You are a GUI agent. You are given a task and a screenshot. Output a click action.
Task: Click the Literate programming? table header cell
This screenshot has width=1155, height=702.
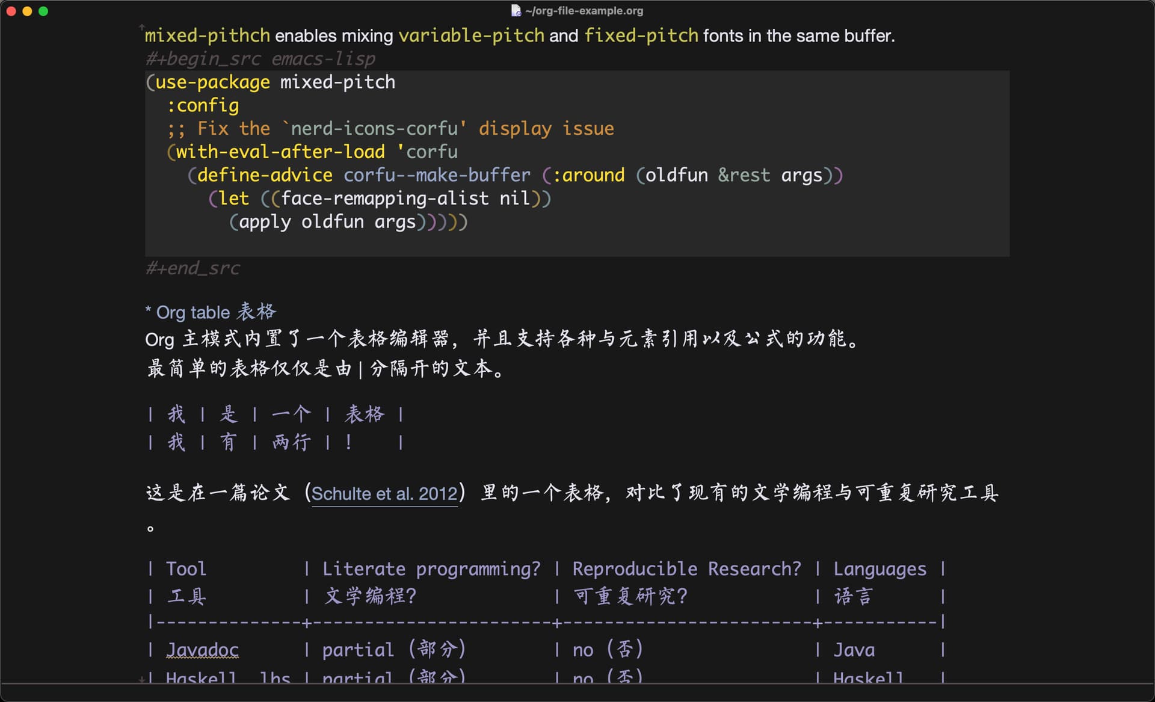tap(431, 569)
